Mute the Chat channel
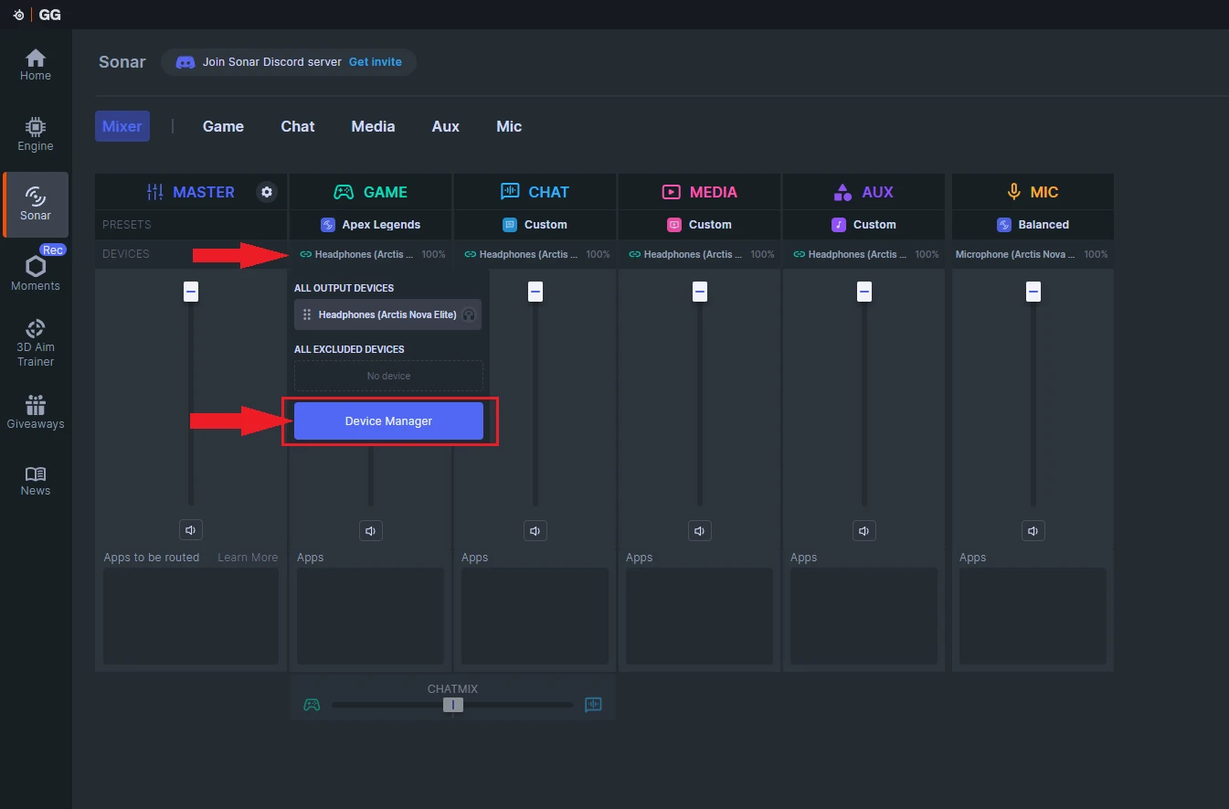The image size is (1229, 809). 535,530
